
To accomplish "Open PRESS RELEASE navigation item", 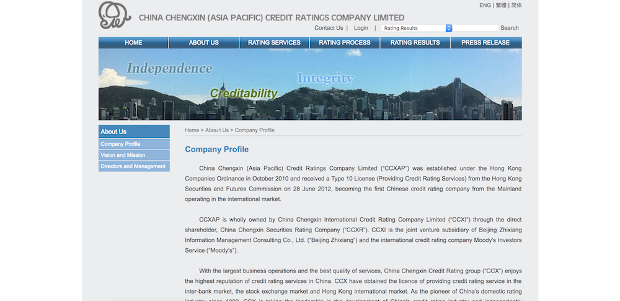I will (x=485, y=43).
